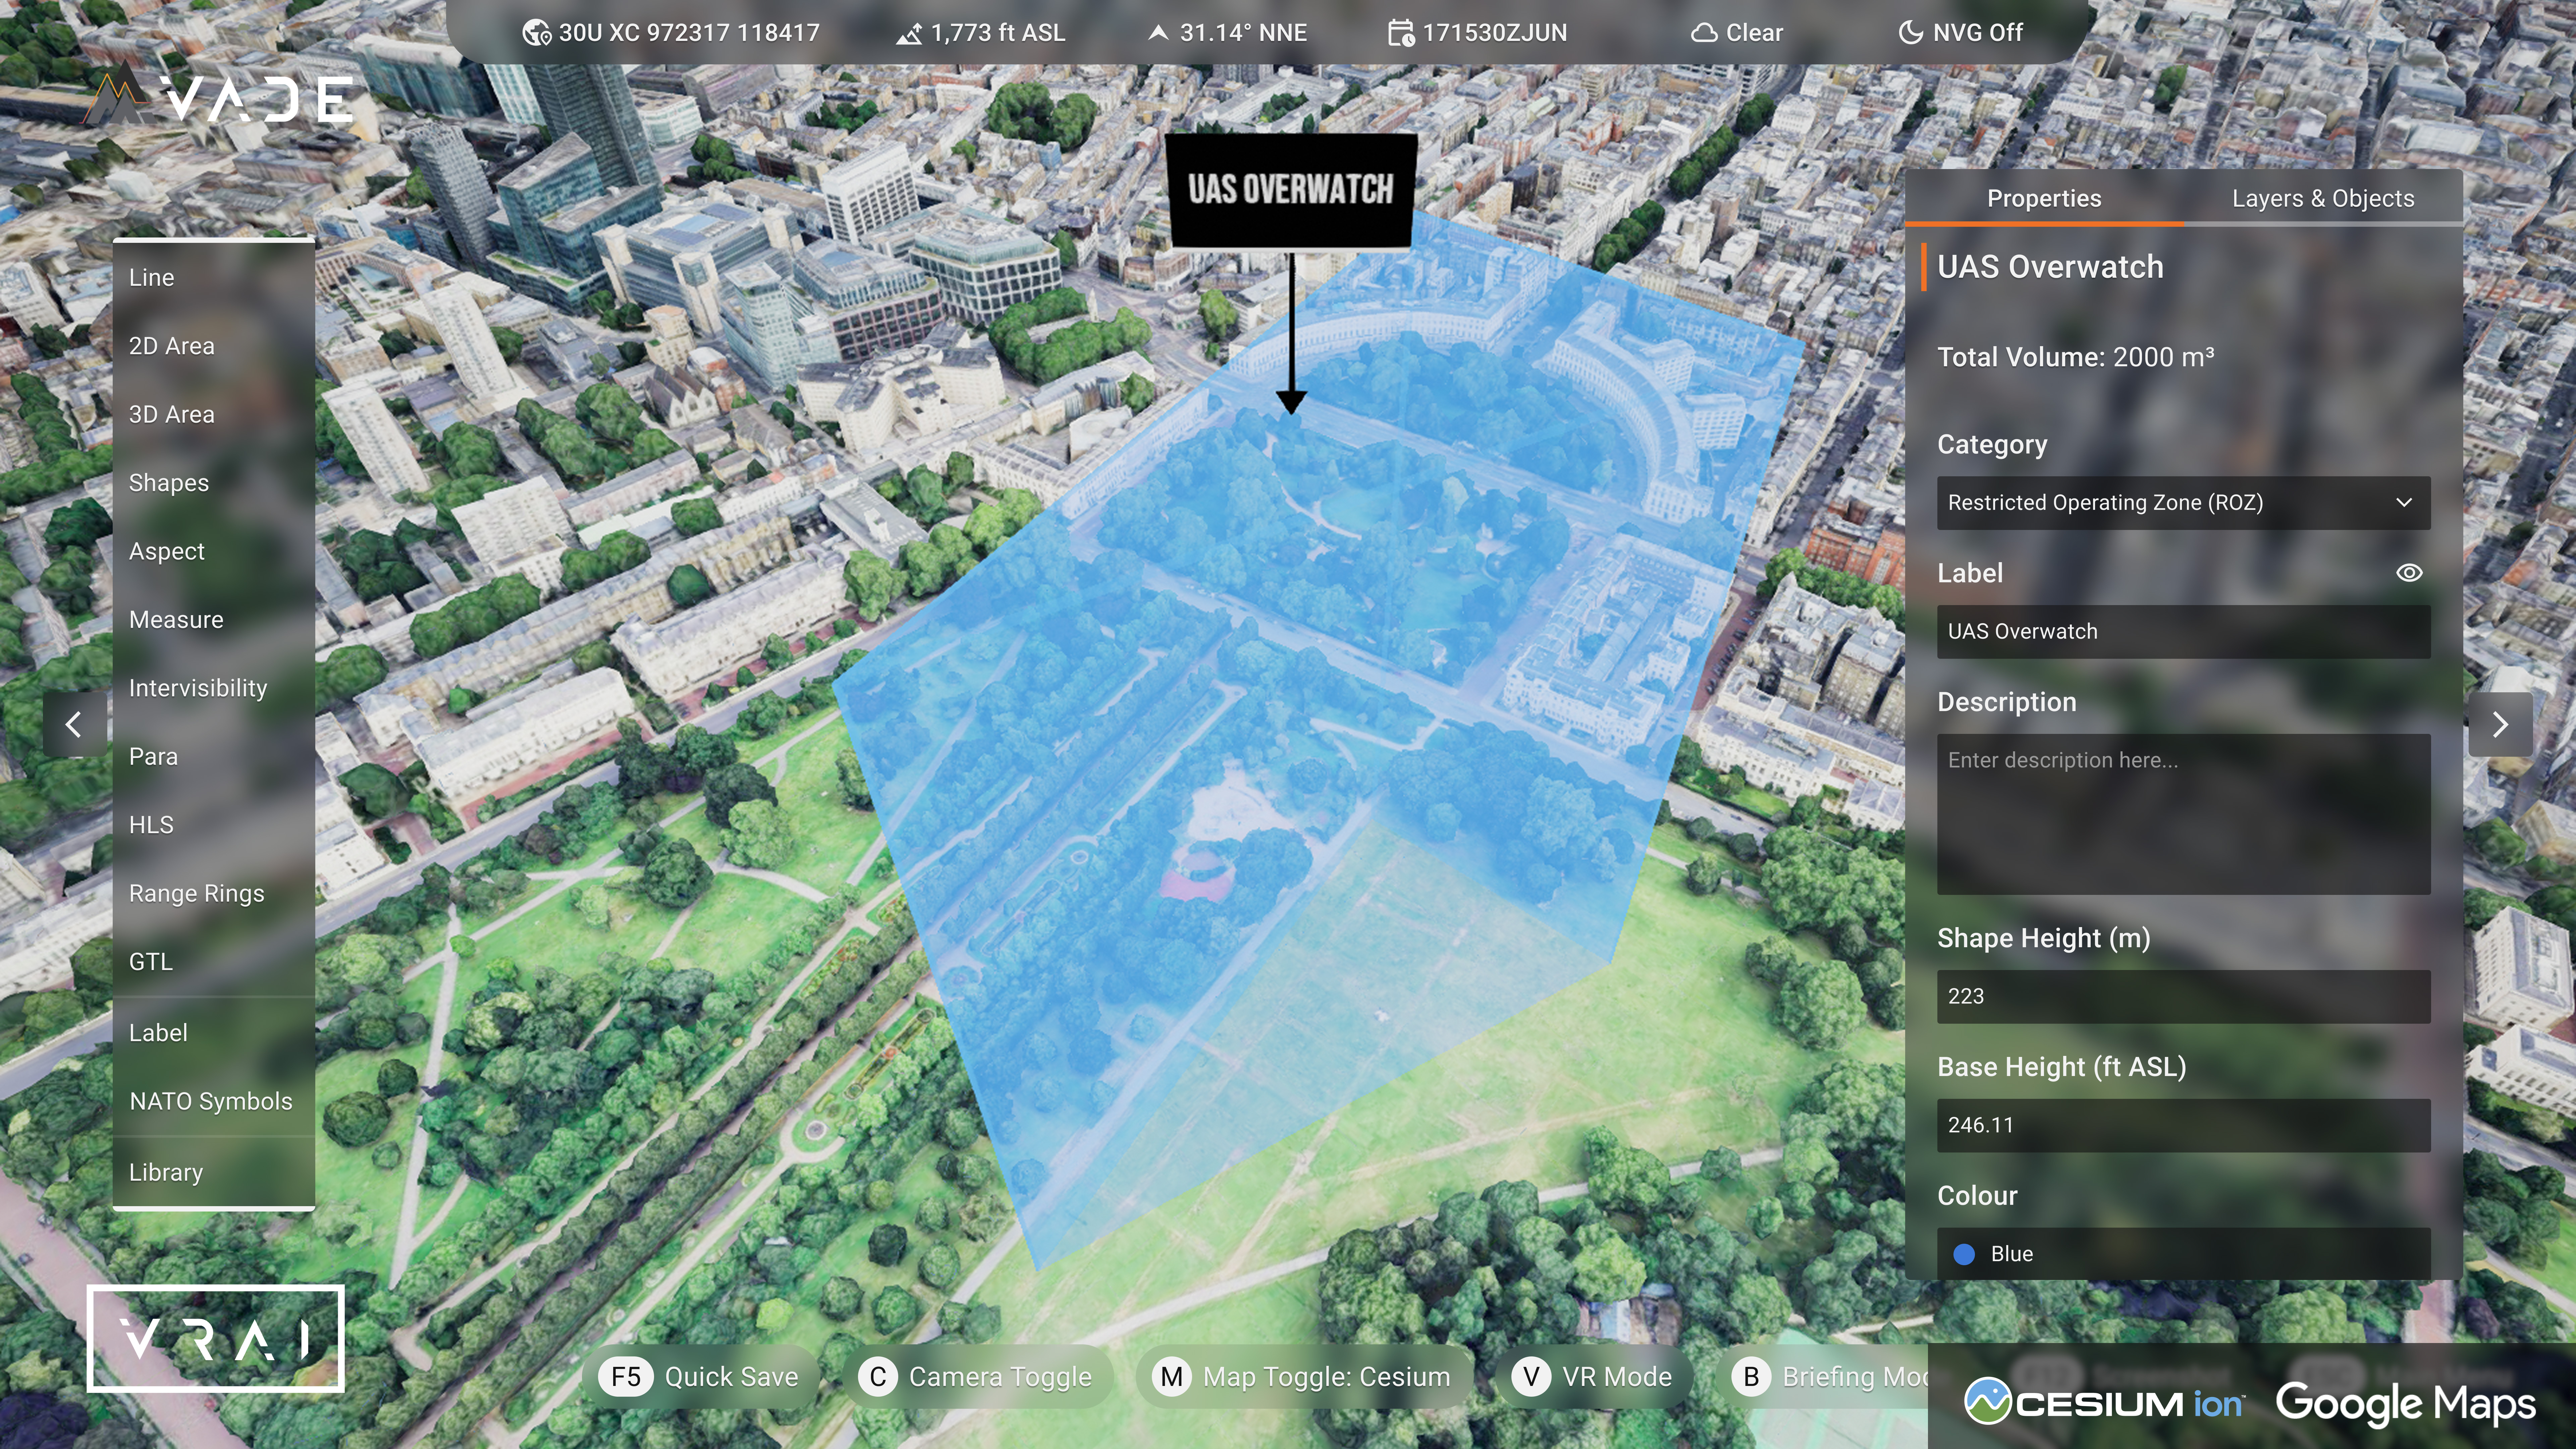Select the Properties tab

pyautogui.click(x=2044, y=198)
